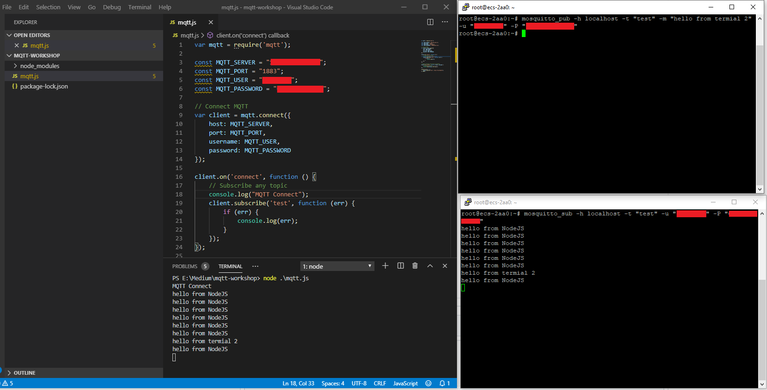Click mqtt.js in the breadcrumb
The image size is (767, 390).
click(190, 35)
